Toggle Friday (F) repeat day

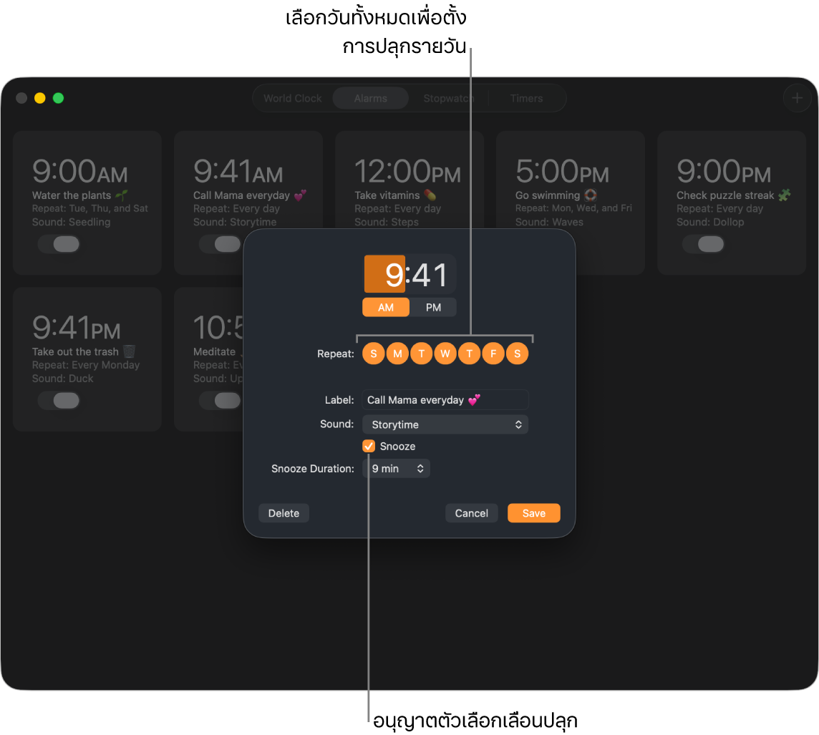coord(493,354)
